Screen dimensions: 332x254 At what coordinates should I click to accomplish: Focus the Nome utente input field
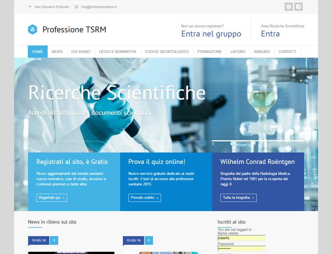pos(242,238)
